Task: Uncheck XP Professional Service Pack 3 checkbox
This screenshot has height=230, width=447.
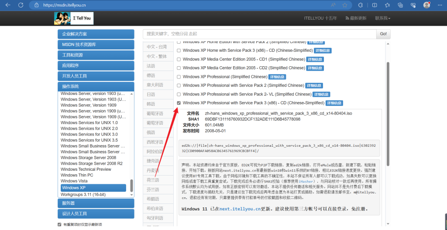Action: pyautogui.click(x=179, y=103)
